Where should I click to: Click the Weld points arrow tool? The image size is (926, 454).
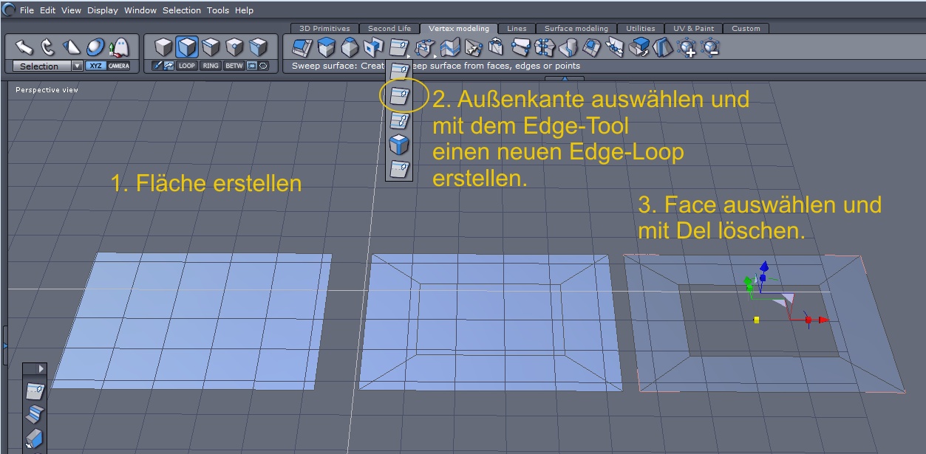point(473,48)
